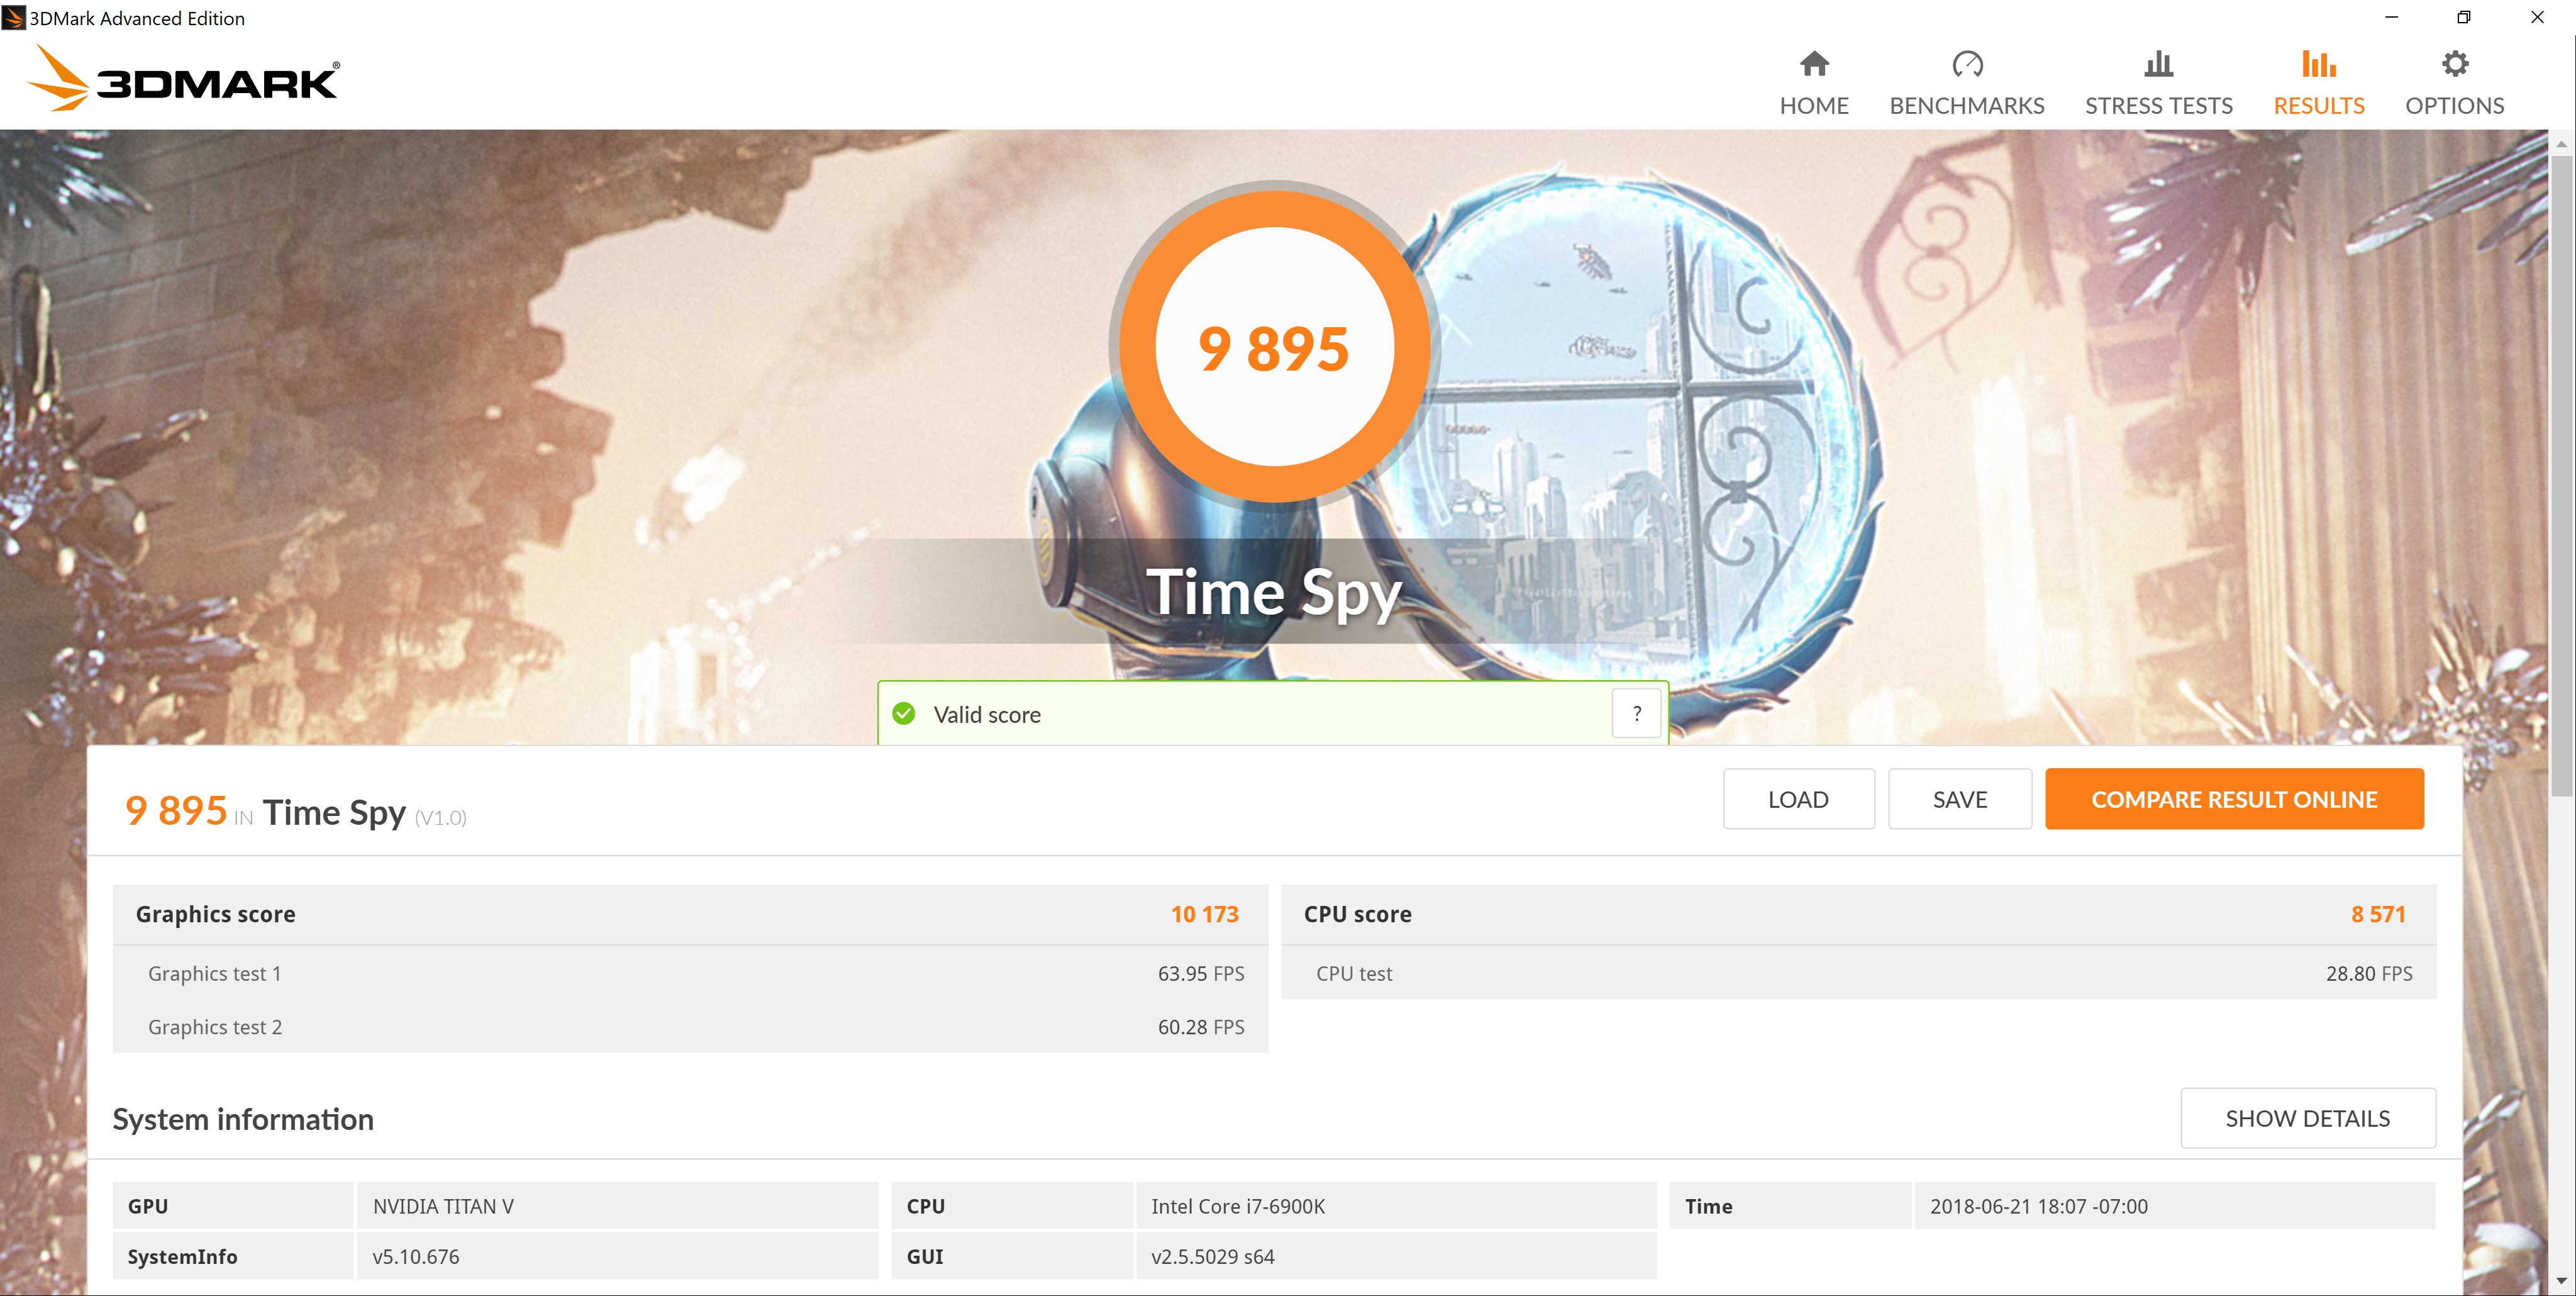
Task: Click the green Valid score checkmark icon
Action: (903, 714)
